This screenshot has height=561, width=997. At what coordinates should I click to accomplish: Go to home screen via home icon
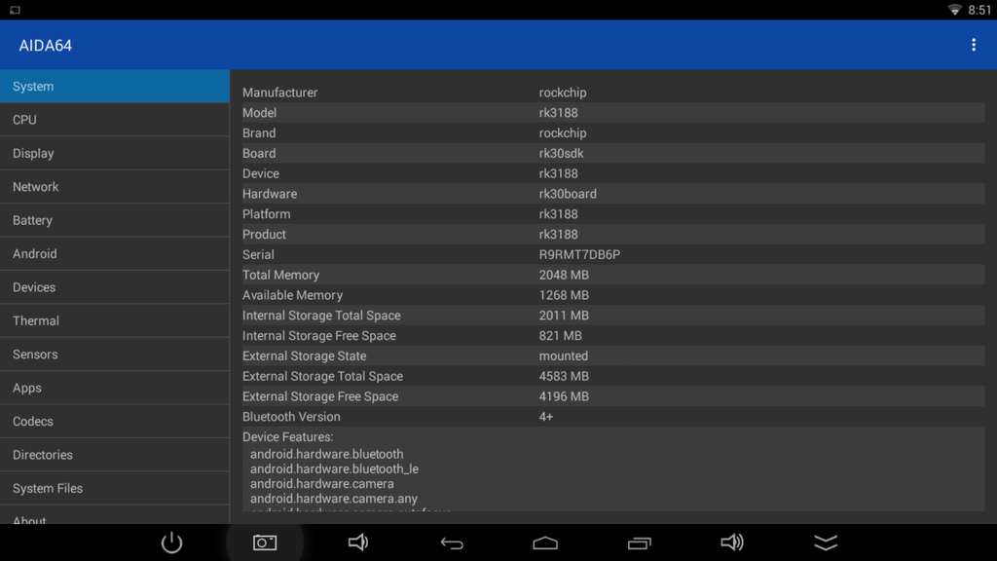coord(545,542)
